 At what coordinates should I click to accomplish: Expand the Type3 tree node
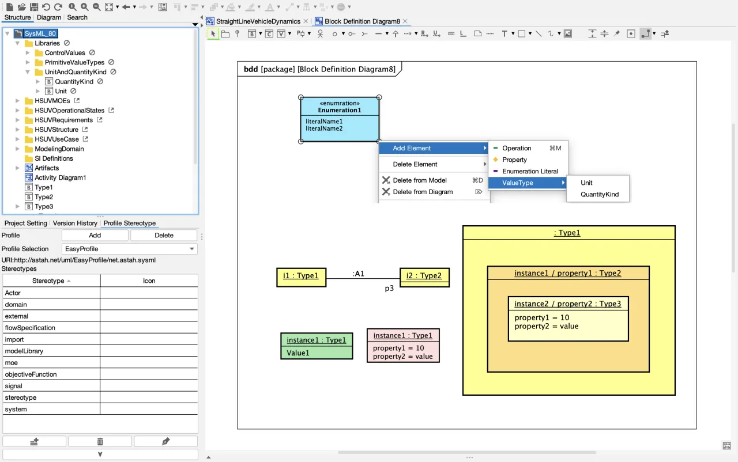17,206
